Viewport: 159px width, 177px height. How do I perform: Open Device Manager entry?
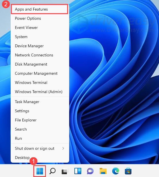click(x=40, y=46)
